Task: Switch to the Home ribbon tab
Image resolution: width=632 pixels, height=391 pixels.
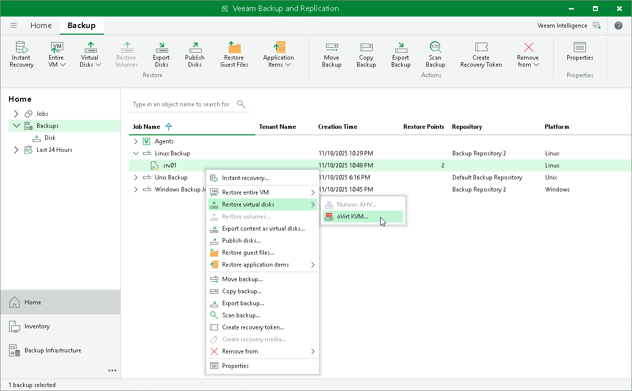Action: tap(41, 25)
